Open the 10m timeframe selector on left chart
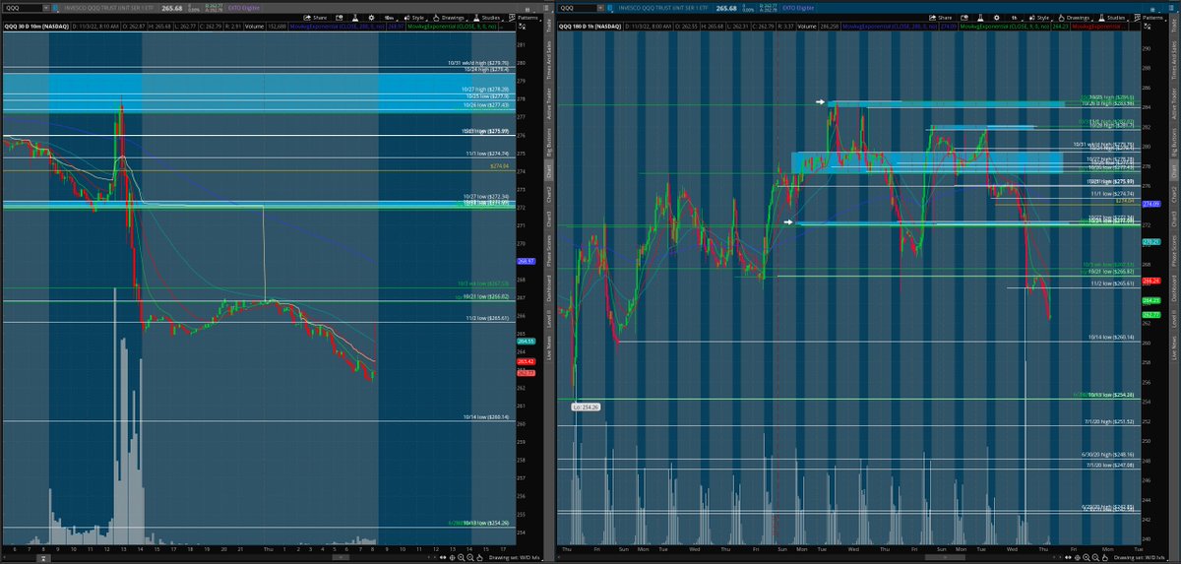 [391, 18]
